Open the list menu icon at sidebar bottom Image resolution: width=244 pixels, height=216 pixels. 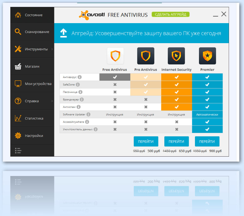[x=18, y=151]
